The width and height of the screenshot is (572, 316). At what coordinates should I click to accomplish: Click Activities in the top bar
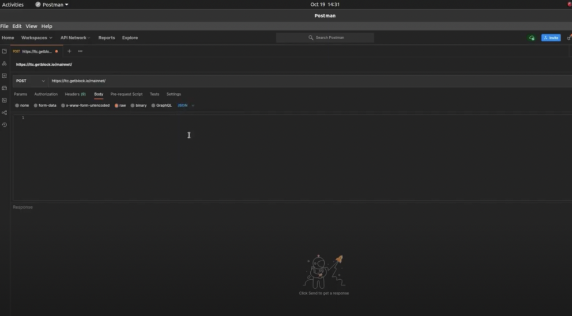tap(13, 5)
